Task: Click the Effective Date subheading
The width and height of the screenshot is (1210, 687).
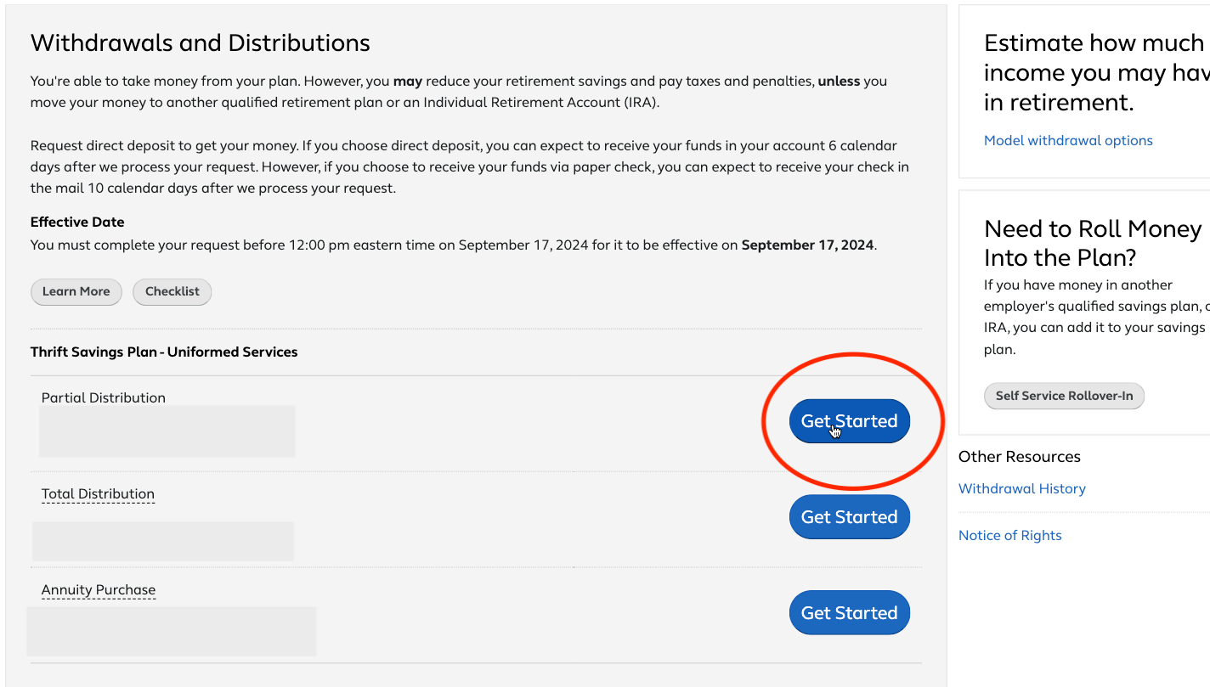Action: (77, 222)
